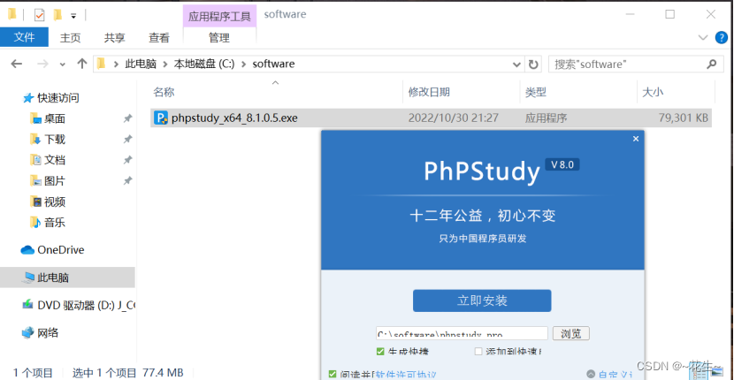Screen dimensions: 734x380
Task: Click the pin icon beside 图片
Action: 127,180
